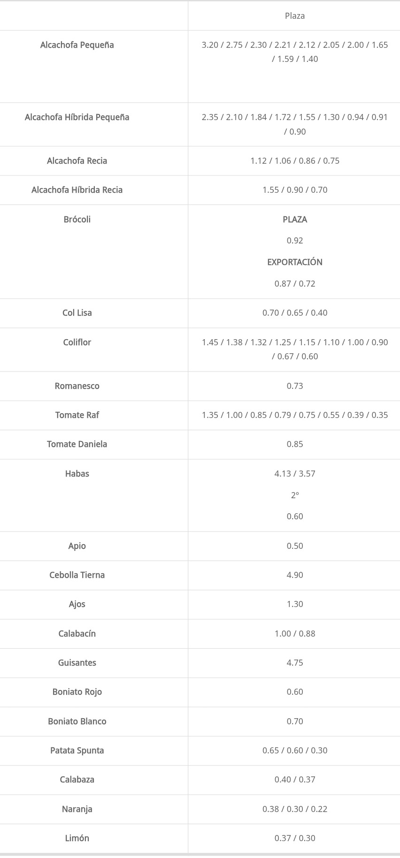Select the Cebolla Tierna price 4.90

point(295,575)
